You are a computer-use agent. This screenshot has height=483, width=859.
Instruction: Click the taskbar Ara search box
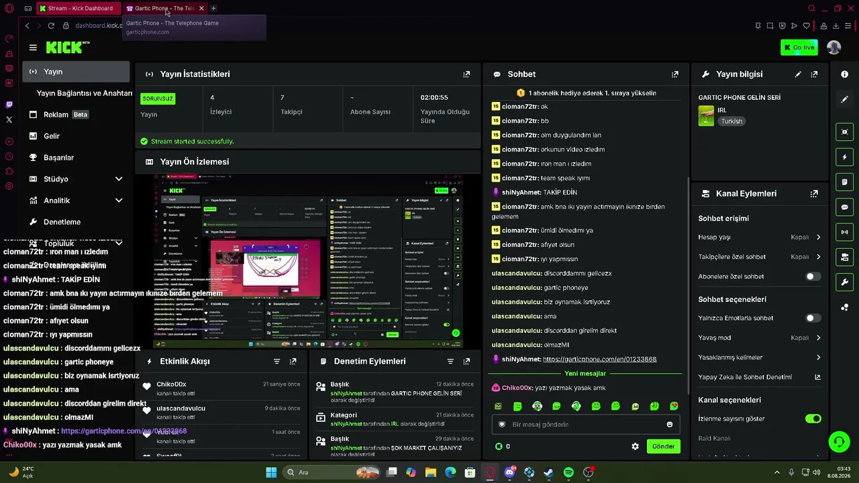click(332, 472)
